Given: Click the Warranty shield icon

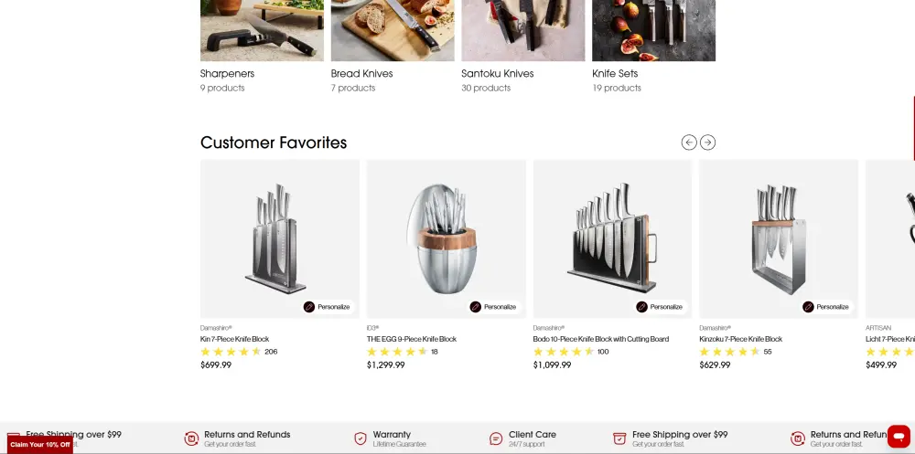Looking at the screenshot, I should [361, 438].
